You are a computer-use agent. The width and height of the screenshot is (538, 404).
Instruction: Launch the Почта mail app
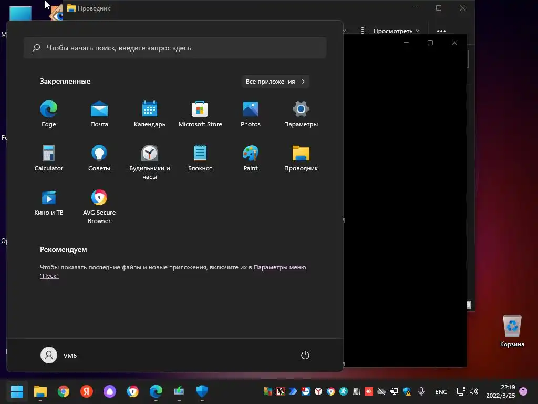click(x=99, y=114)
